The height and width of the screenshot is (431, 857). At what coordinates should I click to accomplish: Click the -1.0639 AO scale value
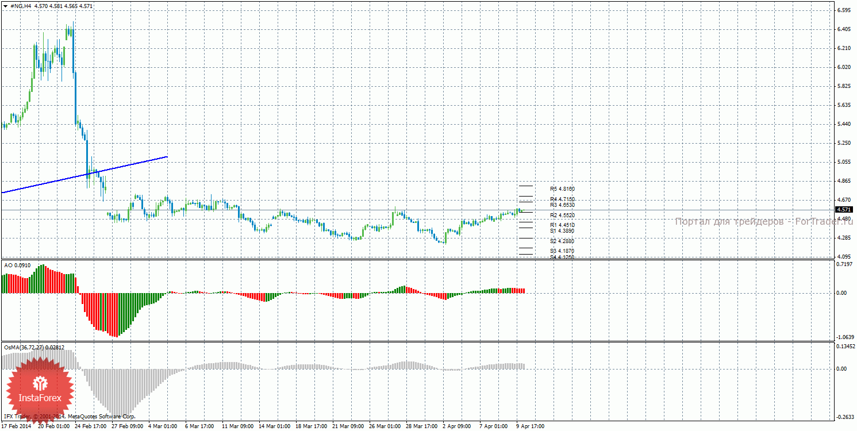[846, 337]
